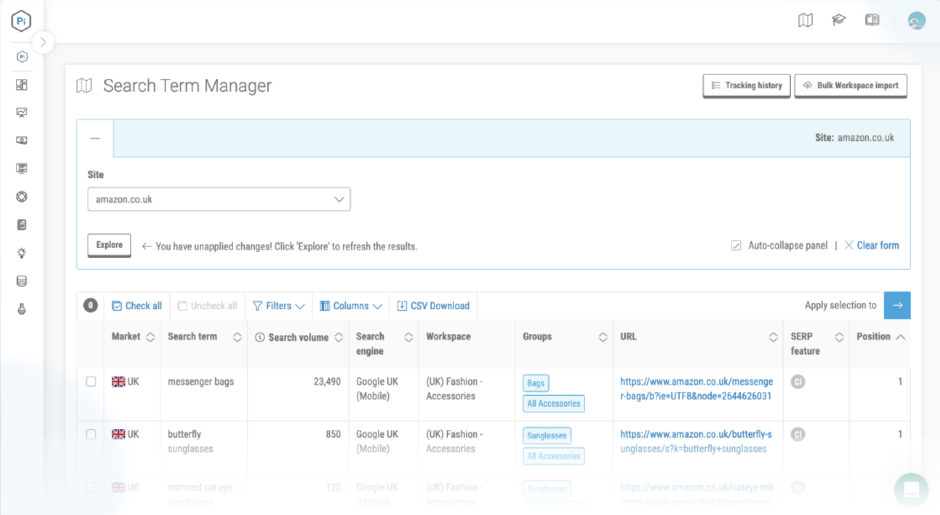Select the butterfly sunglasses row checkbox
This screenshot has width=940, height=515.
click(90, 434)
